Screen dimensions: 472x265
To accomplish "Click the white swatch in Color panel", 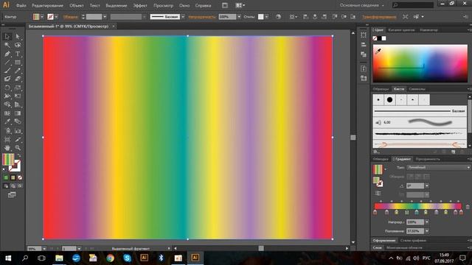I will point(383,38).
